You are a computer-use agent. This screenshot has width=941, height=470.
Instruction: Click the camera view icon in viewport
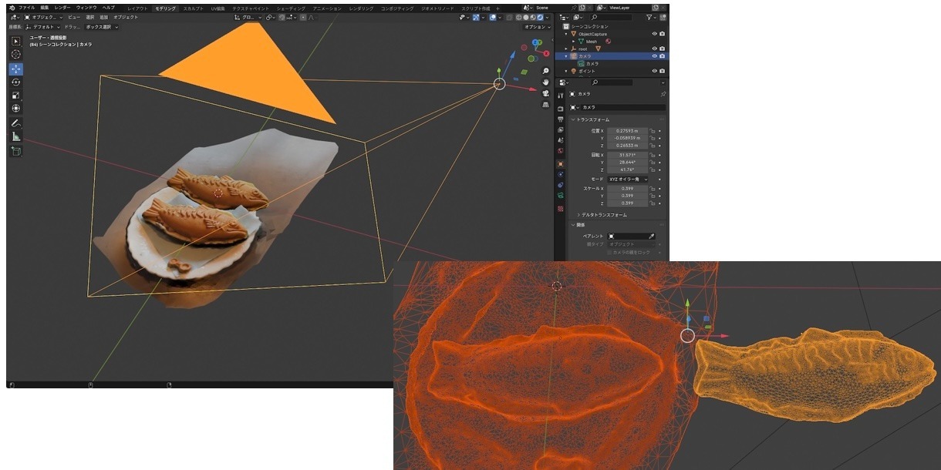(545, 93)
